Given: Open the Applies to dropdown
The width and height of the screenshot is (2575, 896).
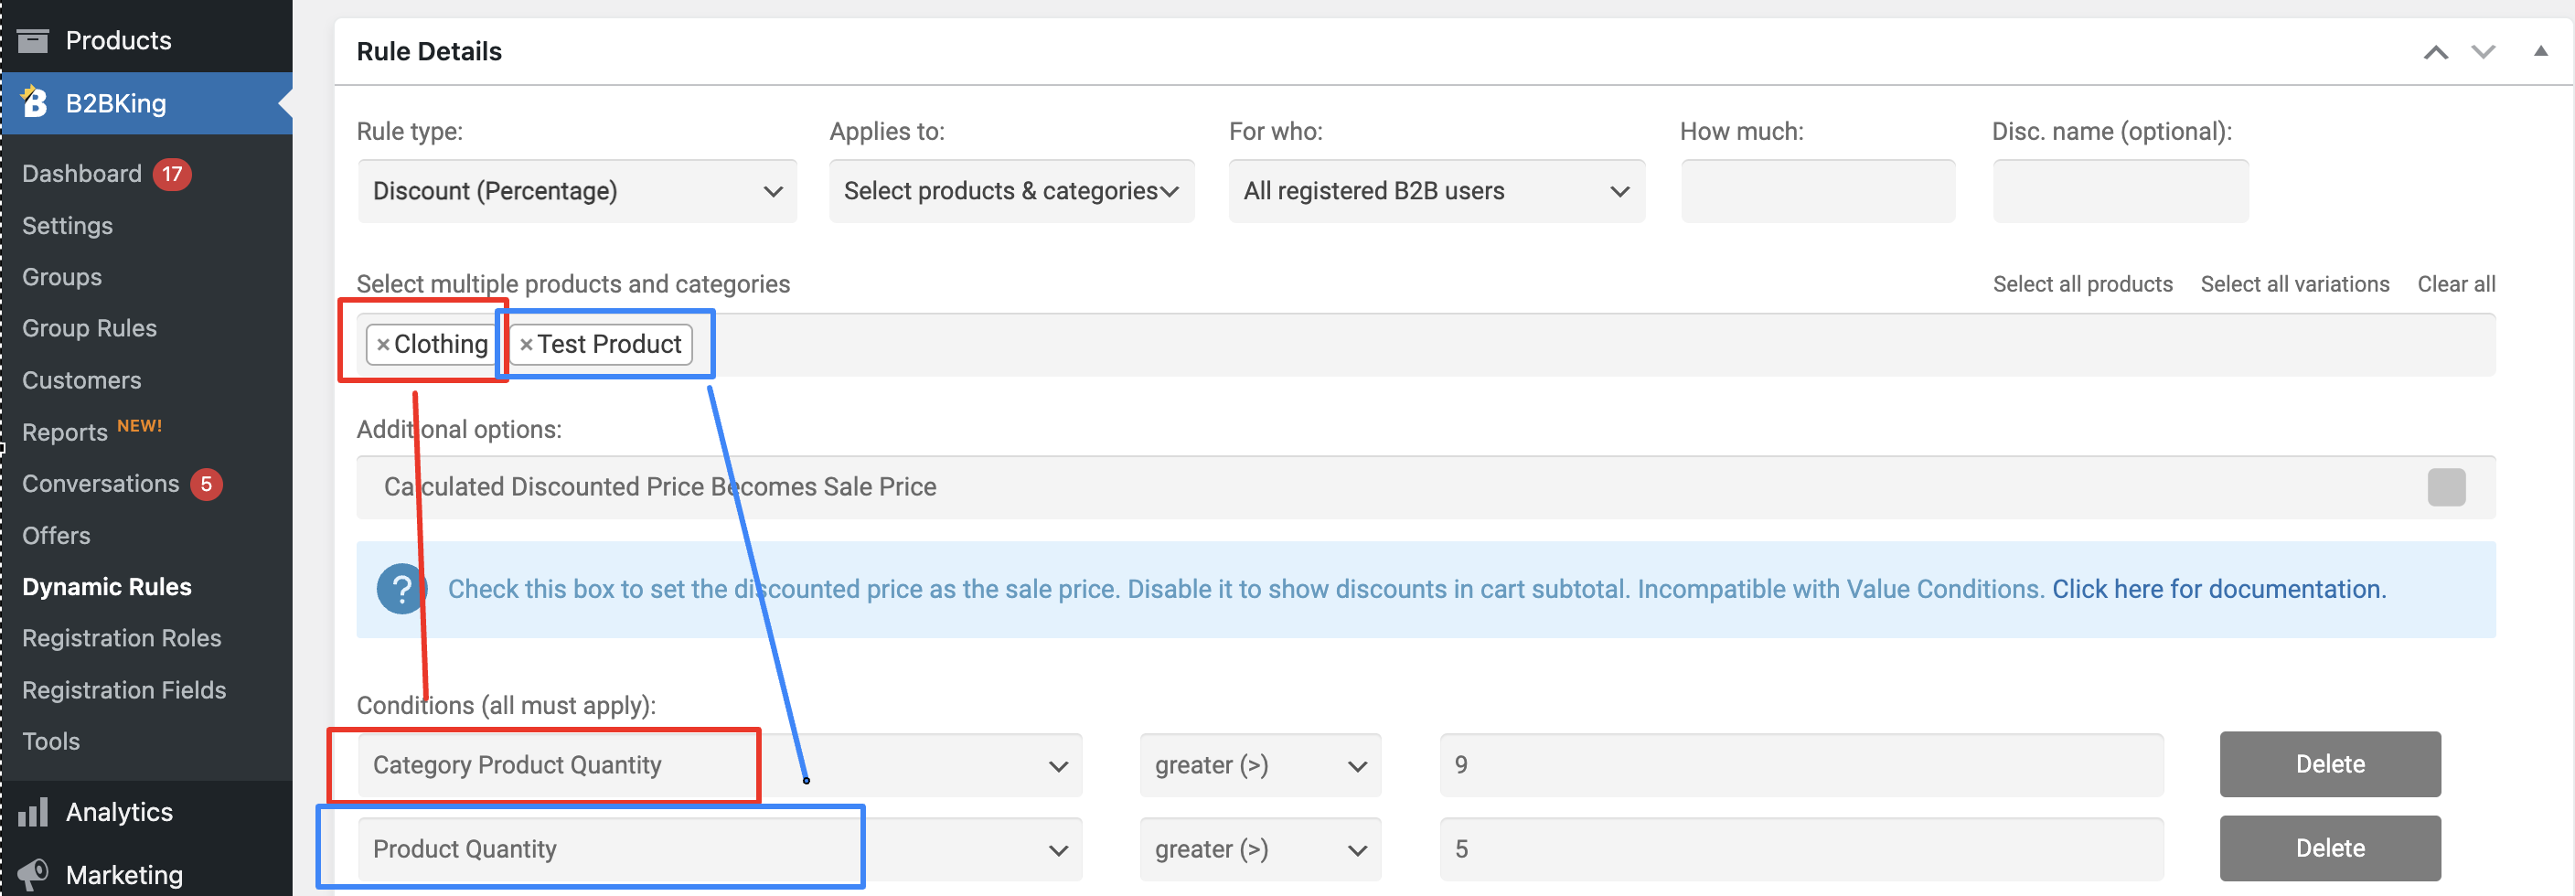Looking at the screenshot, I should (x=1011, y=191).
